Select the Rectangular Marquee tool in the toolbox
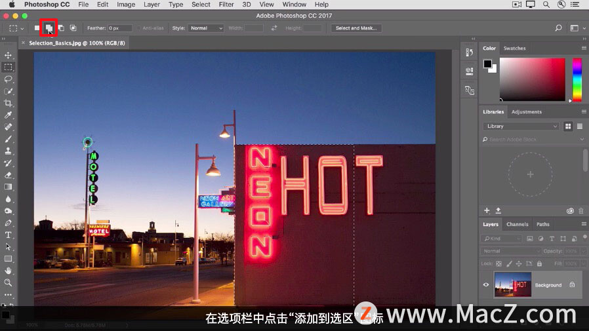 point(8,67)
